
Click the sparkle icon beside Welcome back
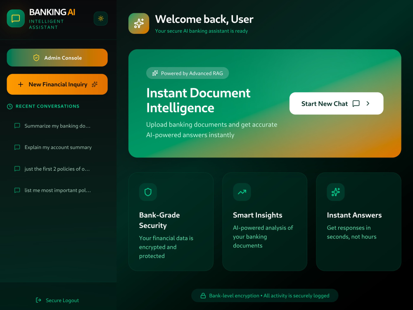(x=139, y=24)
